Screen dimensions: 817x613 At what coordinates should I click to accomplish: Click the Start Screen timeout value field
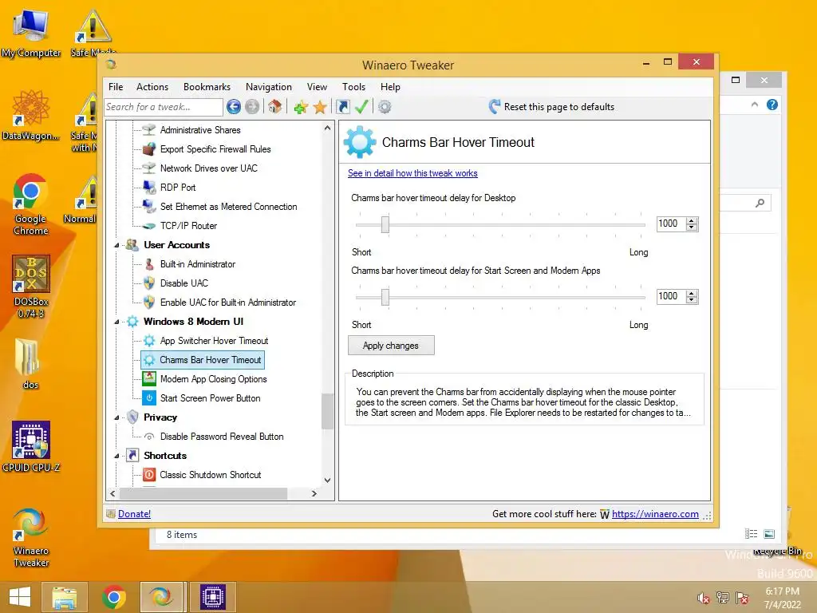(x=672, y=296)
